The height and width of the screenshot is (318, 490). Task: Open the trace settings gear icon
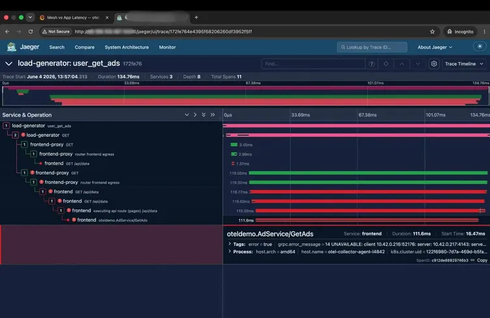coord(434,64)
